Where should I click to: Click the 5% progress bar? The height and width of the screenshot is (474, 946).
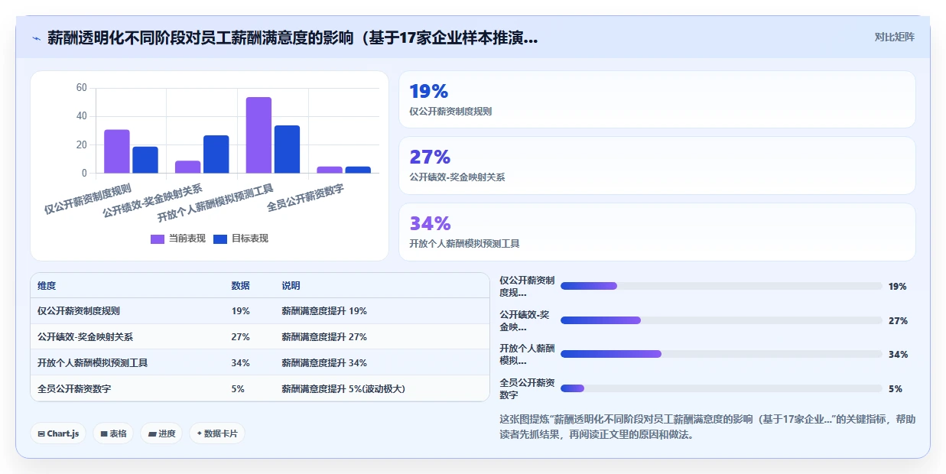(x=721, y=388)
